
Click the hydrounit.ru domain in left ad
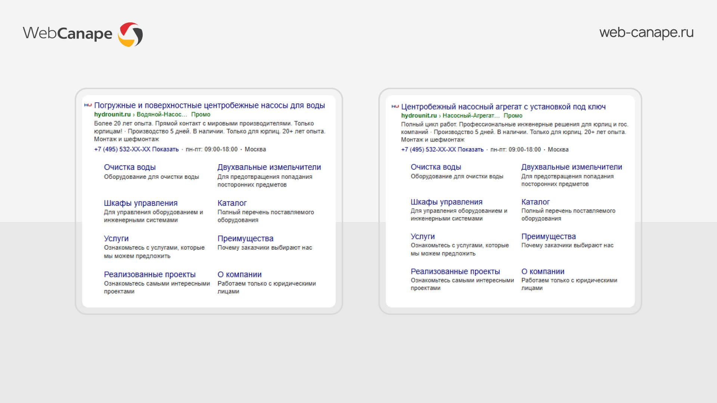(x=112, y=115)
